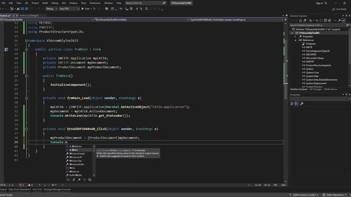The height and width of the screenshot is (197, 351).
Task: Open the btnAddHFS860x60_Click member dropdown
Action: pyautogui.click(x=236, y=20)
